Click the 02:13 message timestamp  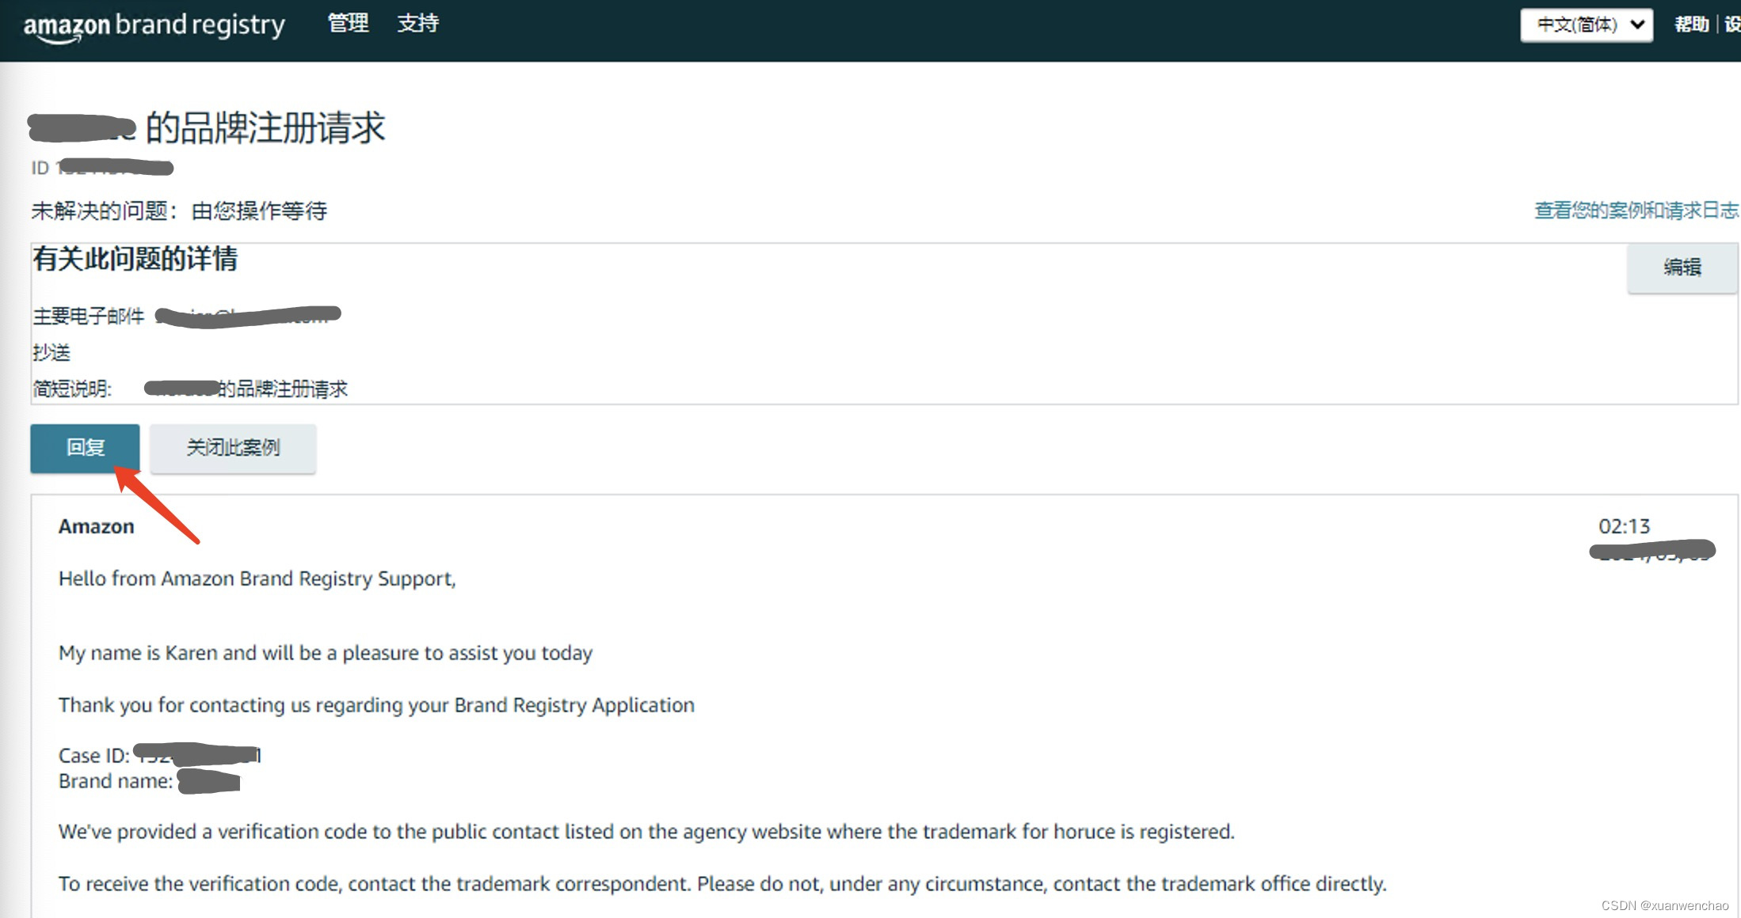pos(1623,526)
